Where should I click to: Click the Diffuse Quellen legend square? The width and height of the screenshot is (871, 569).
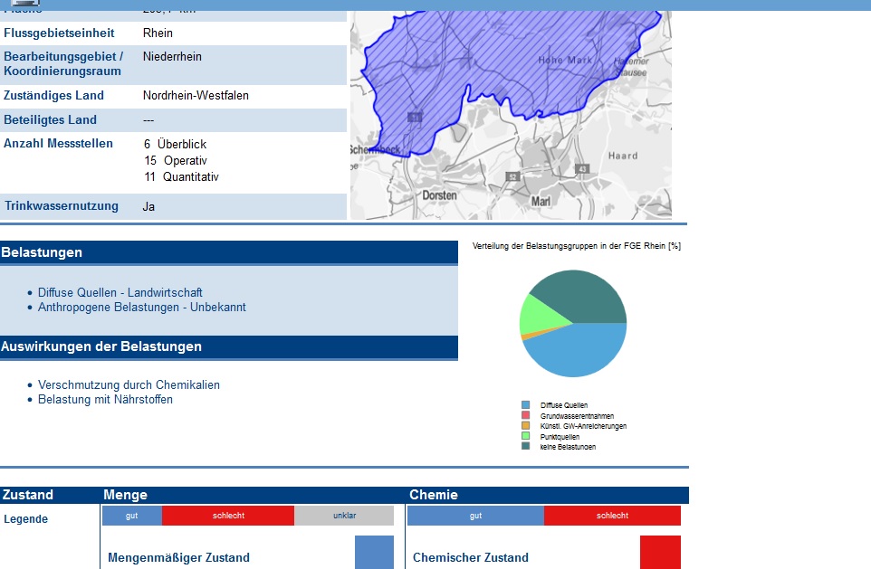[x=525, y=405]
